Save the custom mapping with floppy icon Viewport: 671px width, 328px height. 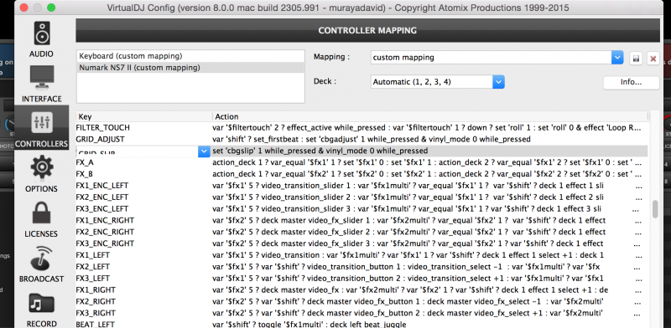636,58
